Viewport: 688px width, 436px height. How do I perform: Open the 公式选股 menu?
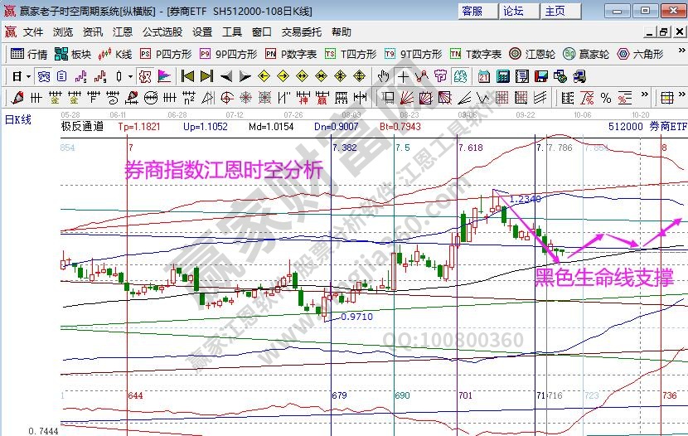pos(162,32)
